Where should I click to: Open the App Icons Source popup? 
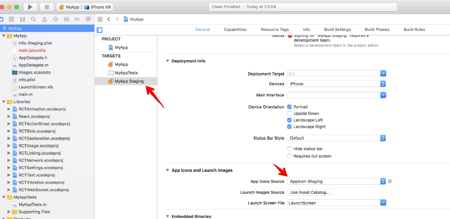[336, 181]
